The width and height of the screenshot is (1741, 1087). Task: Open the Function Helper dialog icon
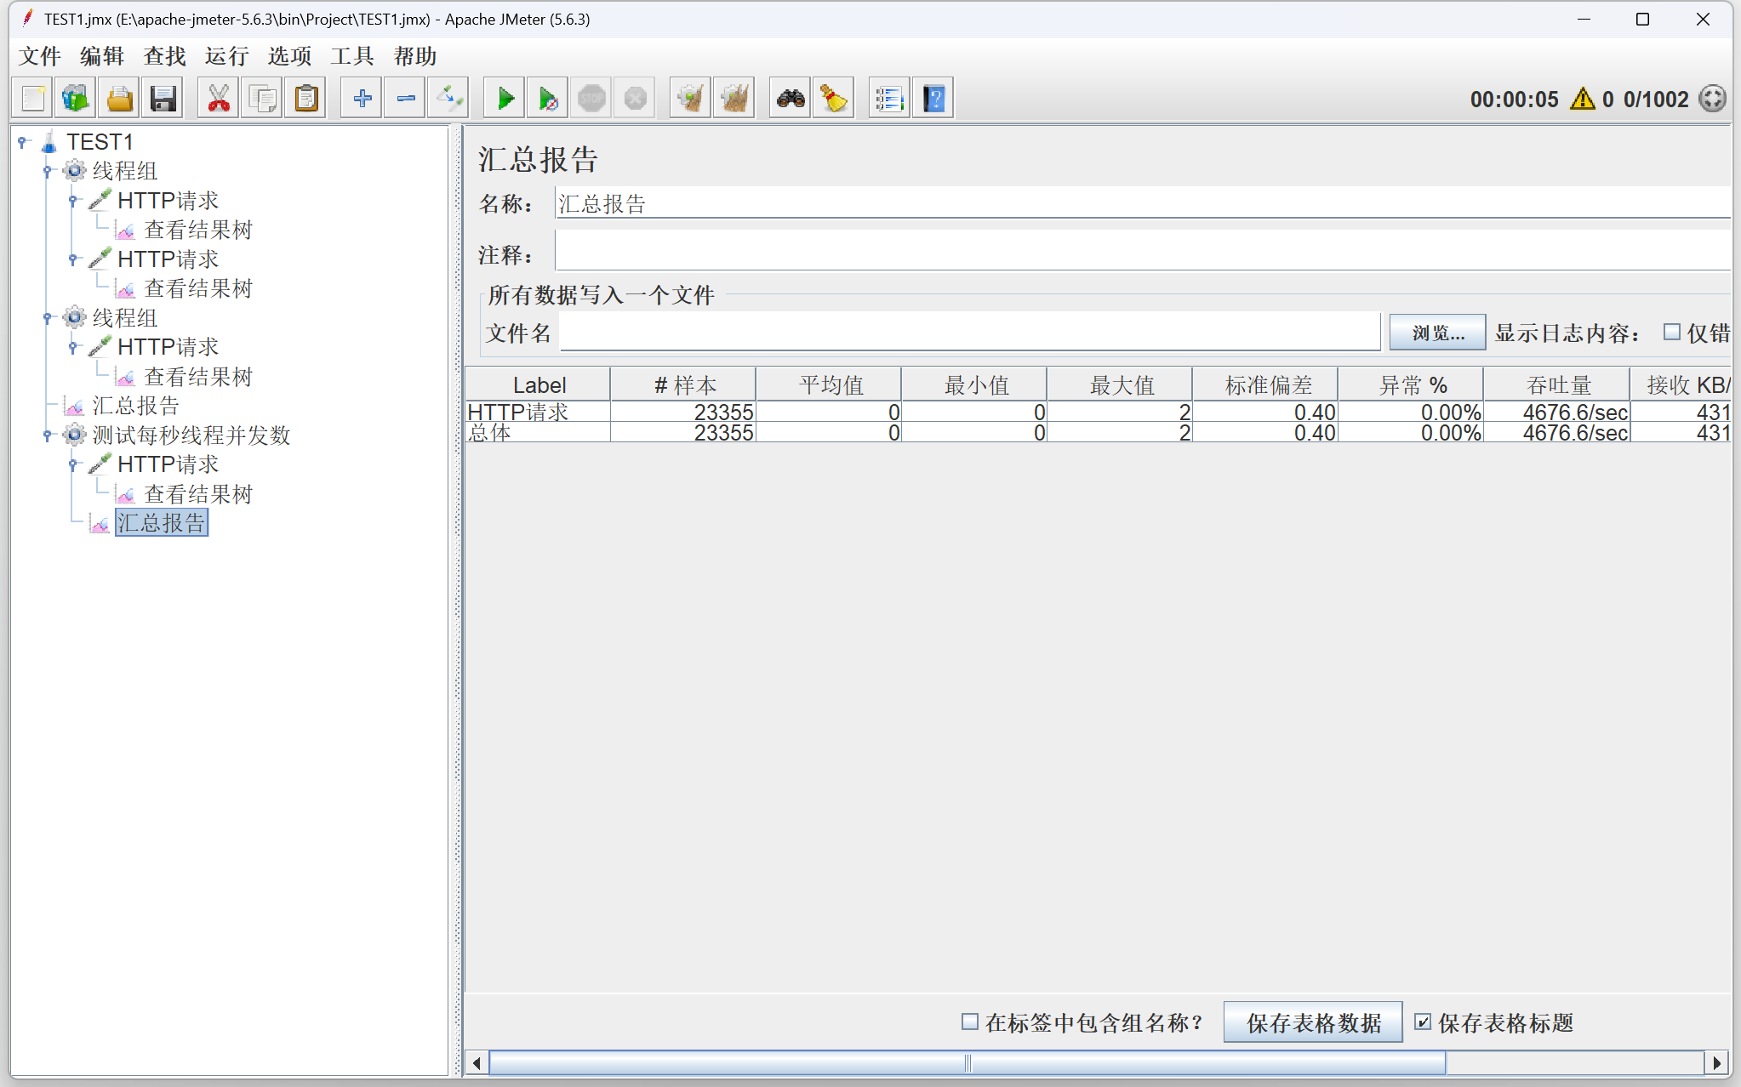click(x=890, y=99)
